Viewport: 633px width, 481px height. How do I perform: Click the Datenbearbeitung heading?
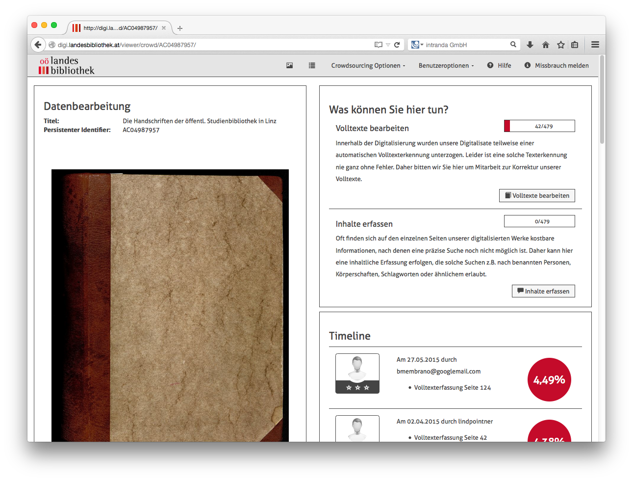tap(87, 107)
